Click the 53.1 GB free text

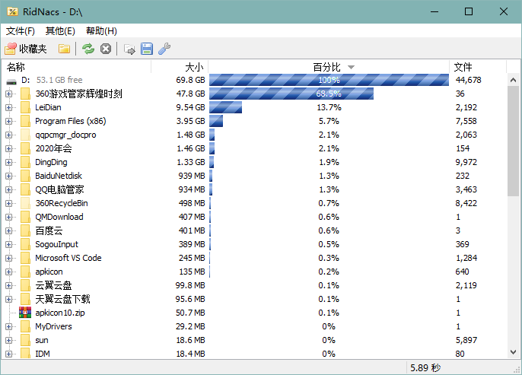59,80
